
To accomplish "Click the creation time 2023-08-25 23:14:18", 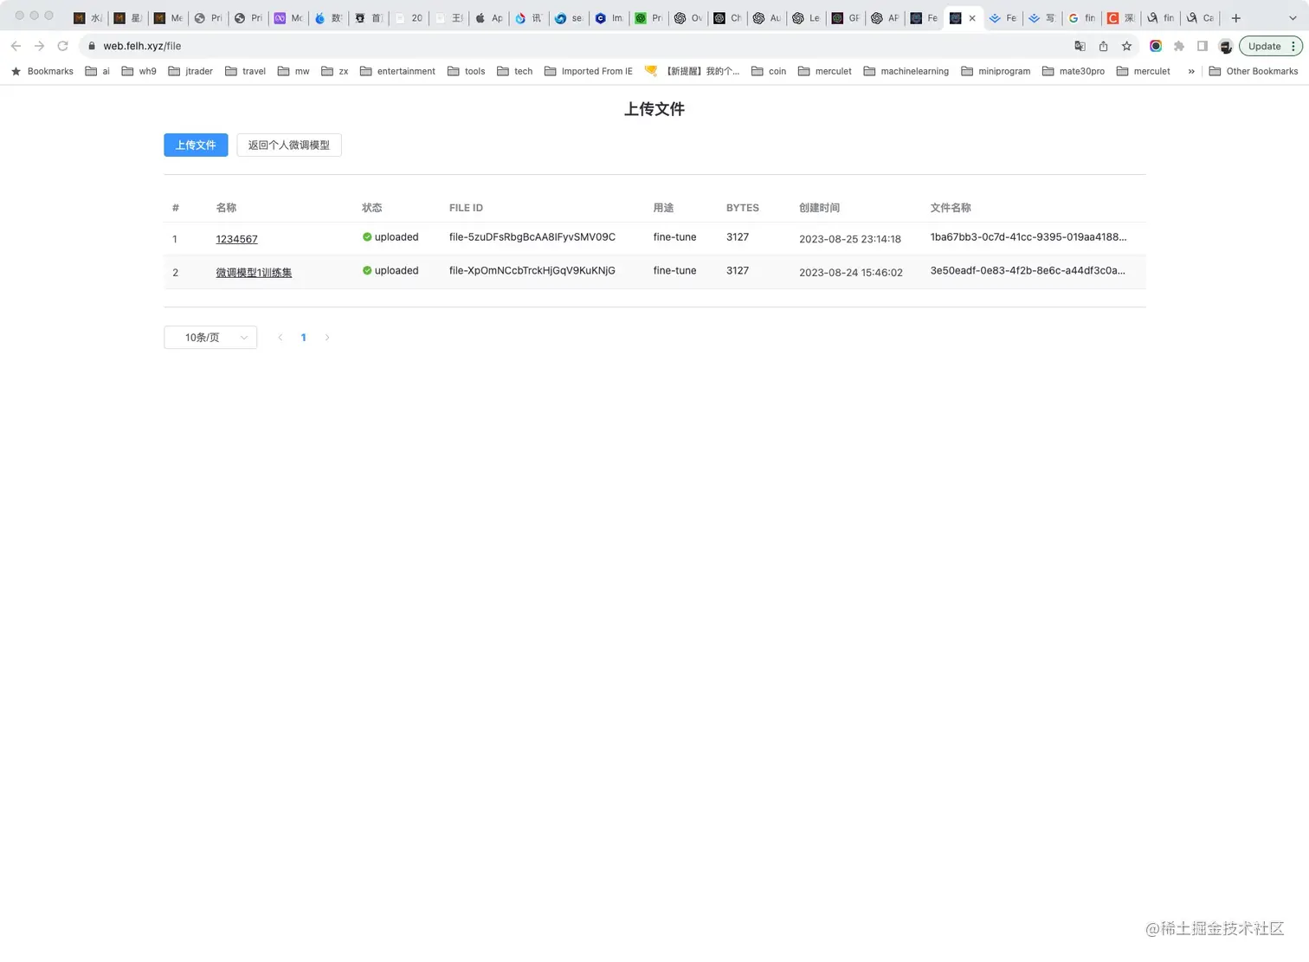I will click(850, 239).
